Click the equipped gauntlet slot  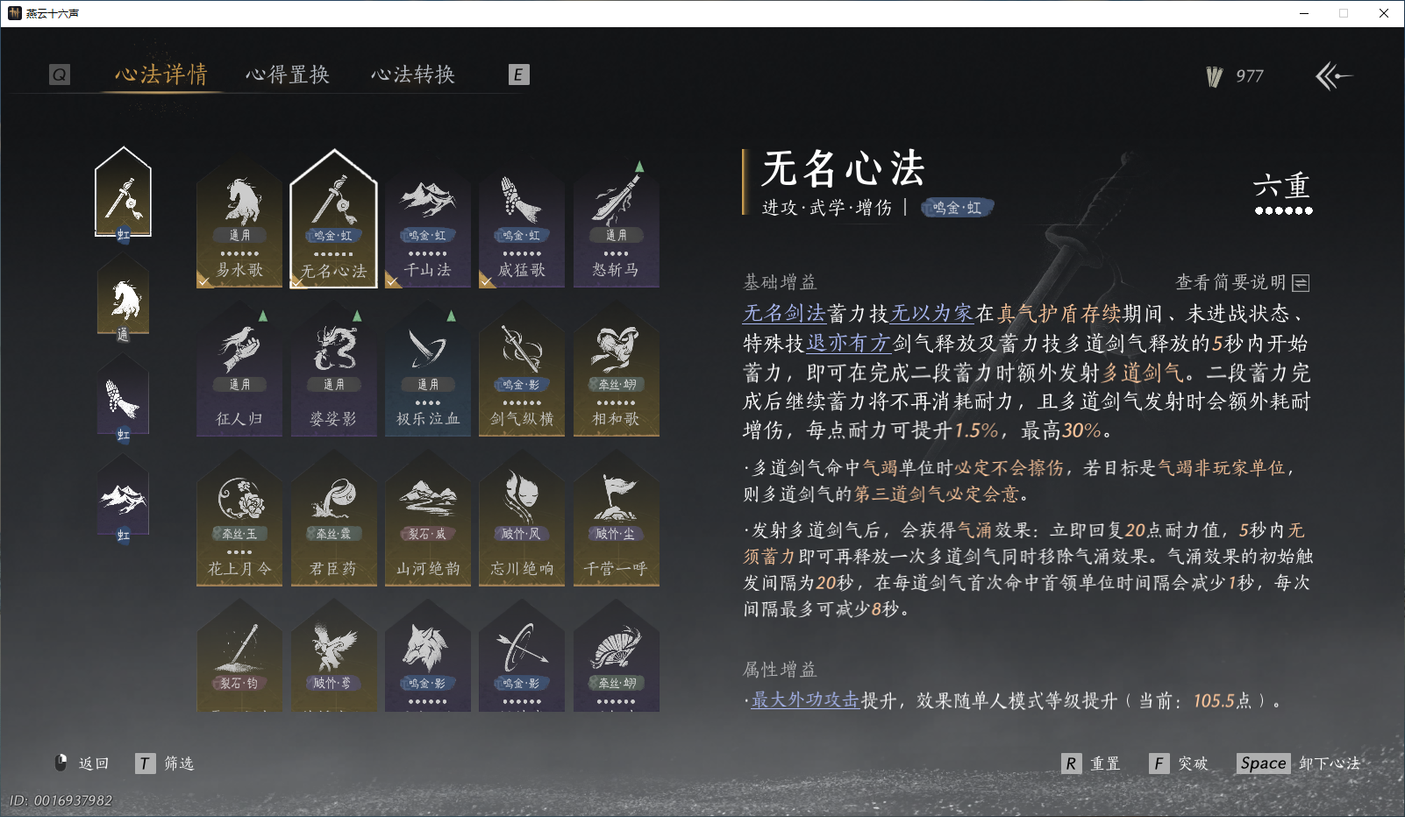click(x=124, y=399)
